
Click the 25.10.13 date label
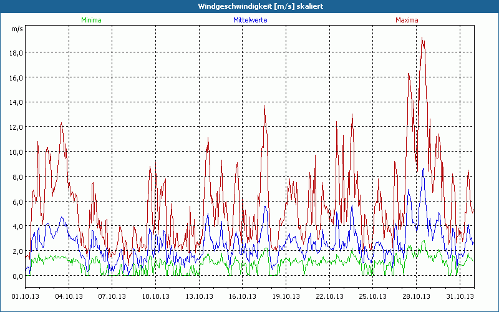(x=373, y=296)
